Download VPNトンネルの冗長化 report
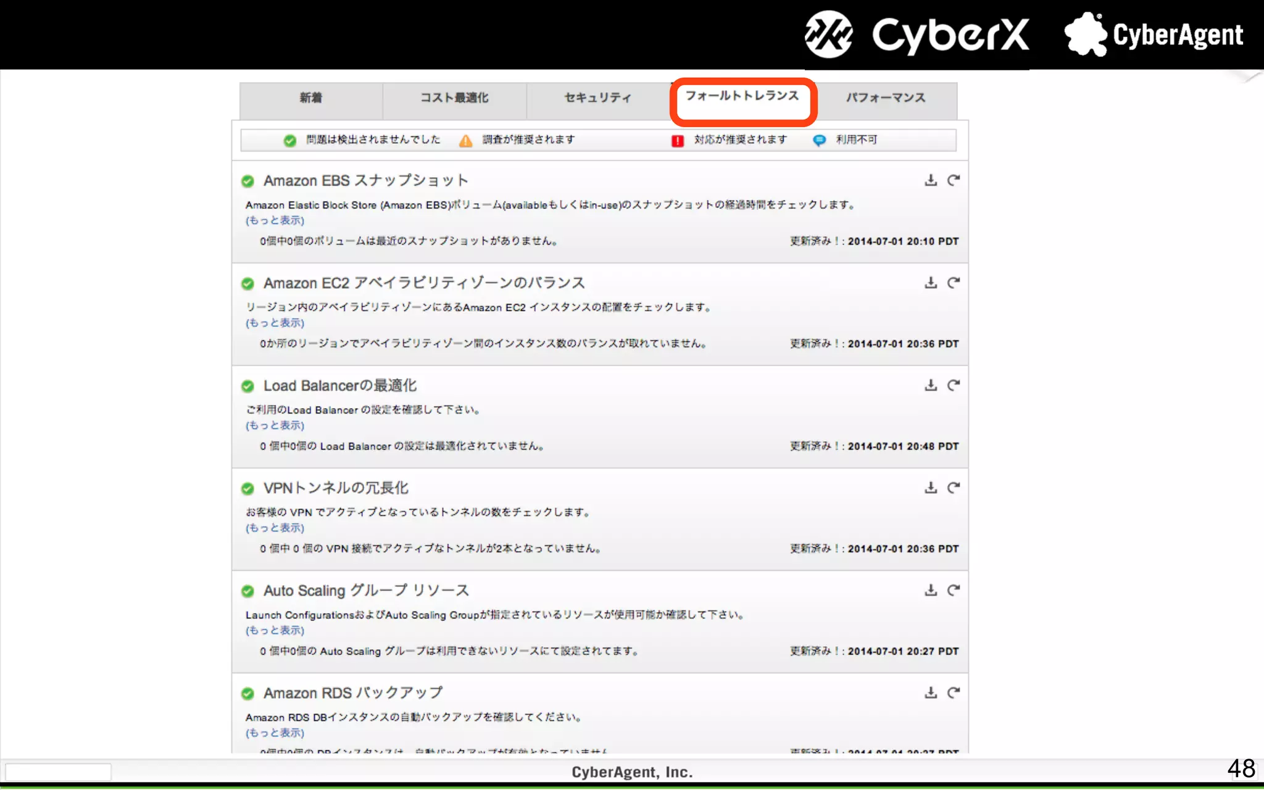Viewport: 1264px width, 790px height. coord(931,488)
